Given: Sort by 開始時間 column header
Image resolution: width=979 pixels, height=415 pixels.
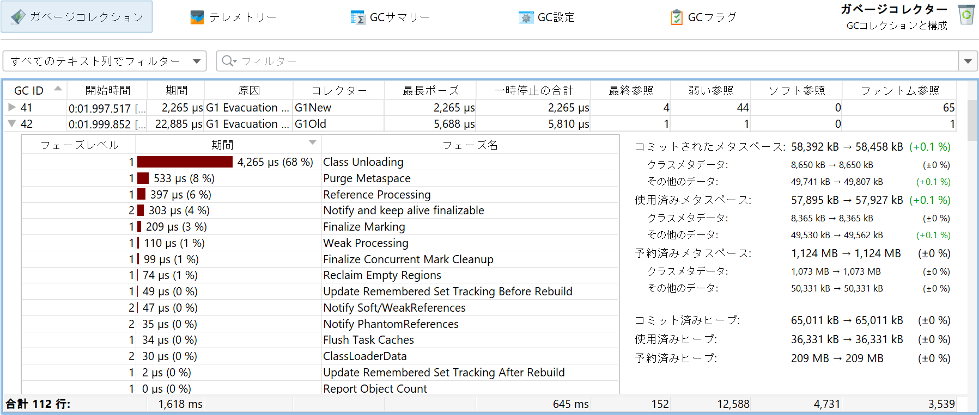Looking at the screenshot, I should (x=108, y=90).
